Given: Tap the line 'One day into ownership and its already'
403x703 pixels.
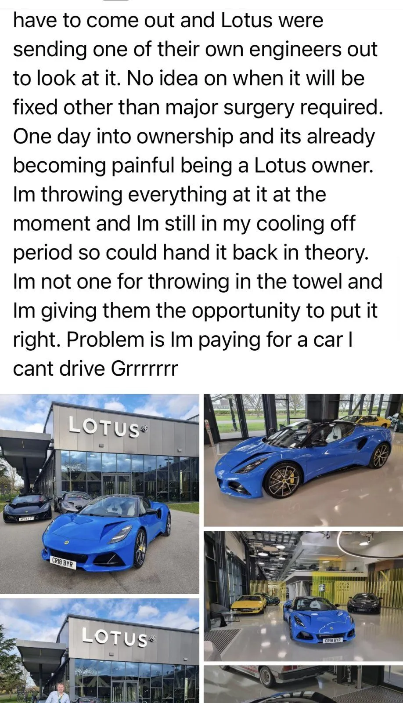Looking at the screenshot, I should [194, 136].
